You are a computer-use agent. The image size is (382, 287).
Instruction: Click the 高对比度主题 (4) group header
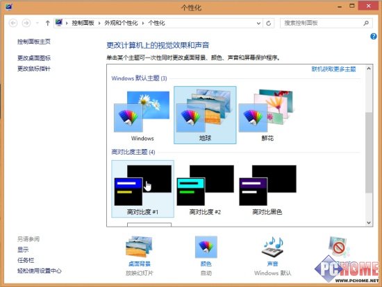(133, 152)
